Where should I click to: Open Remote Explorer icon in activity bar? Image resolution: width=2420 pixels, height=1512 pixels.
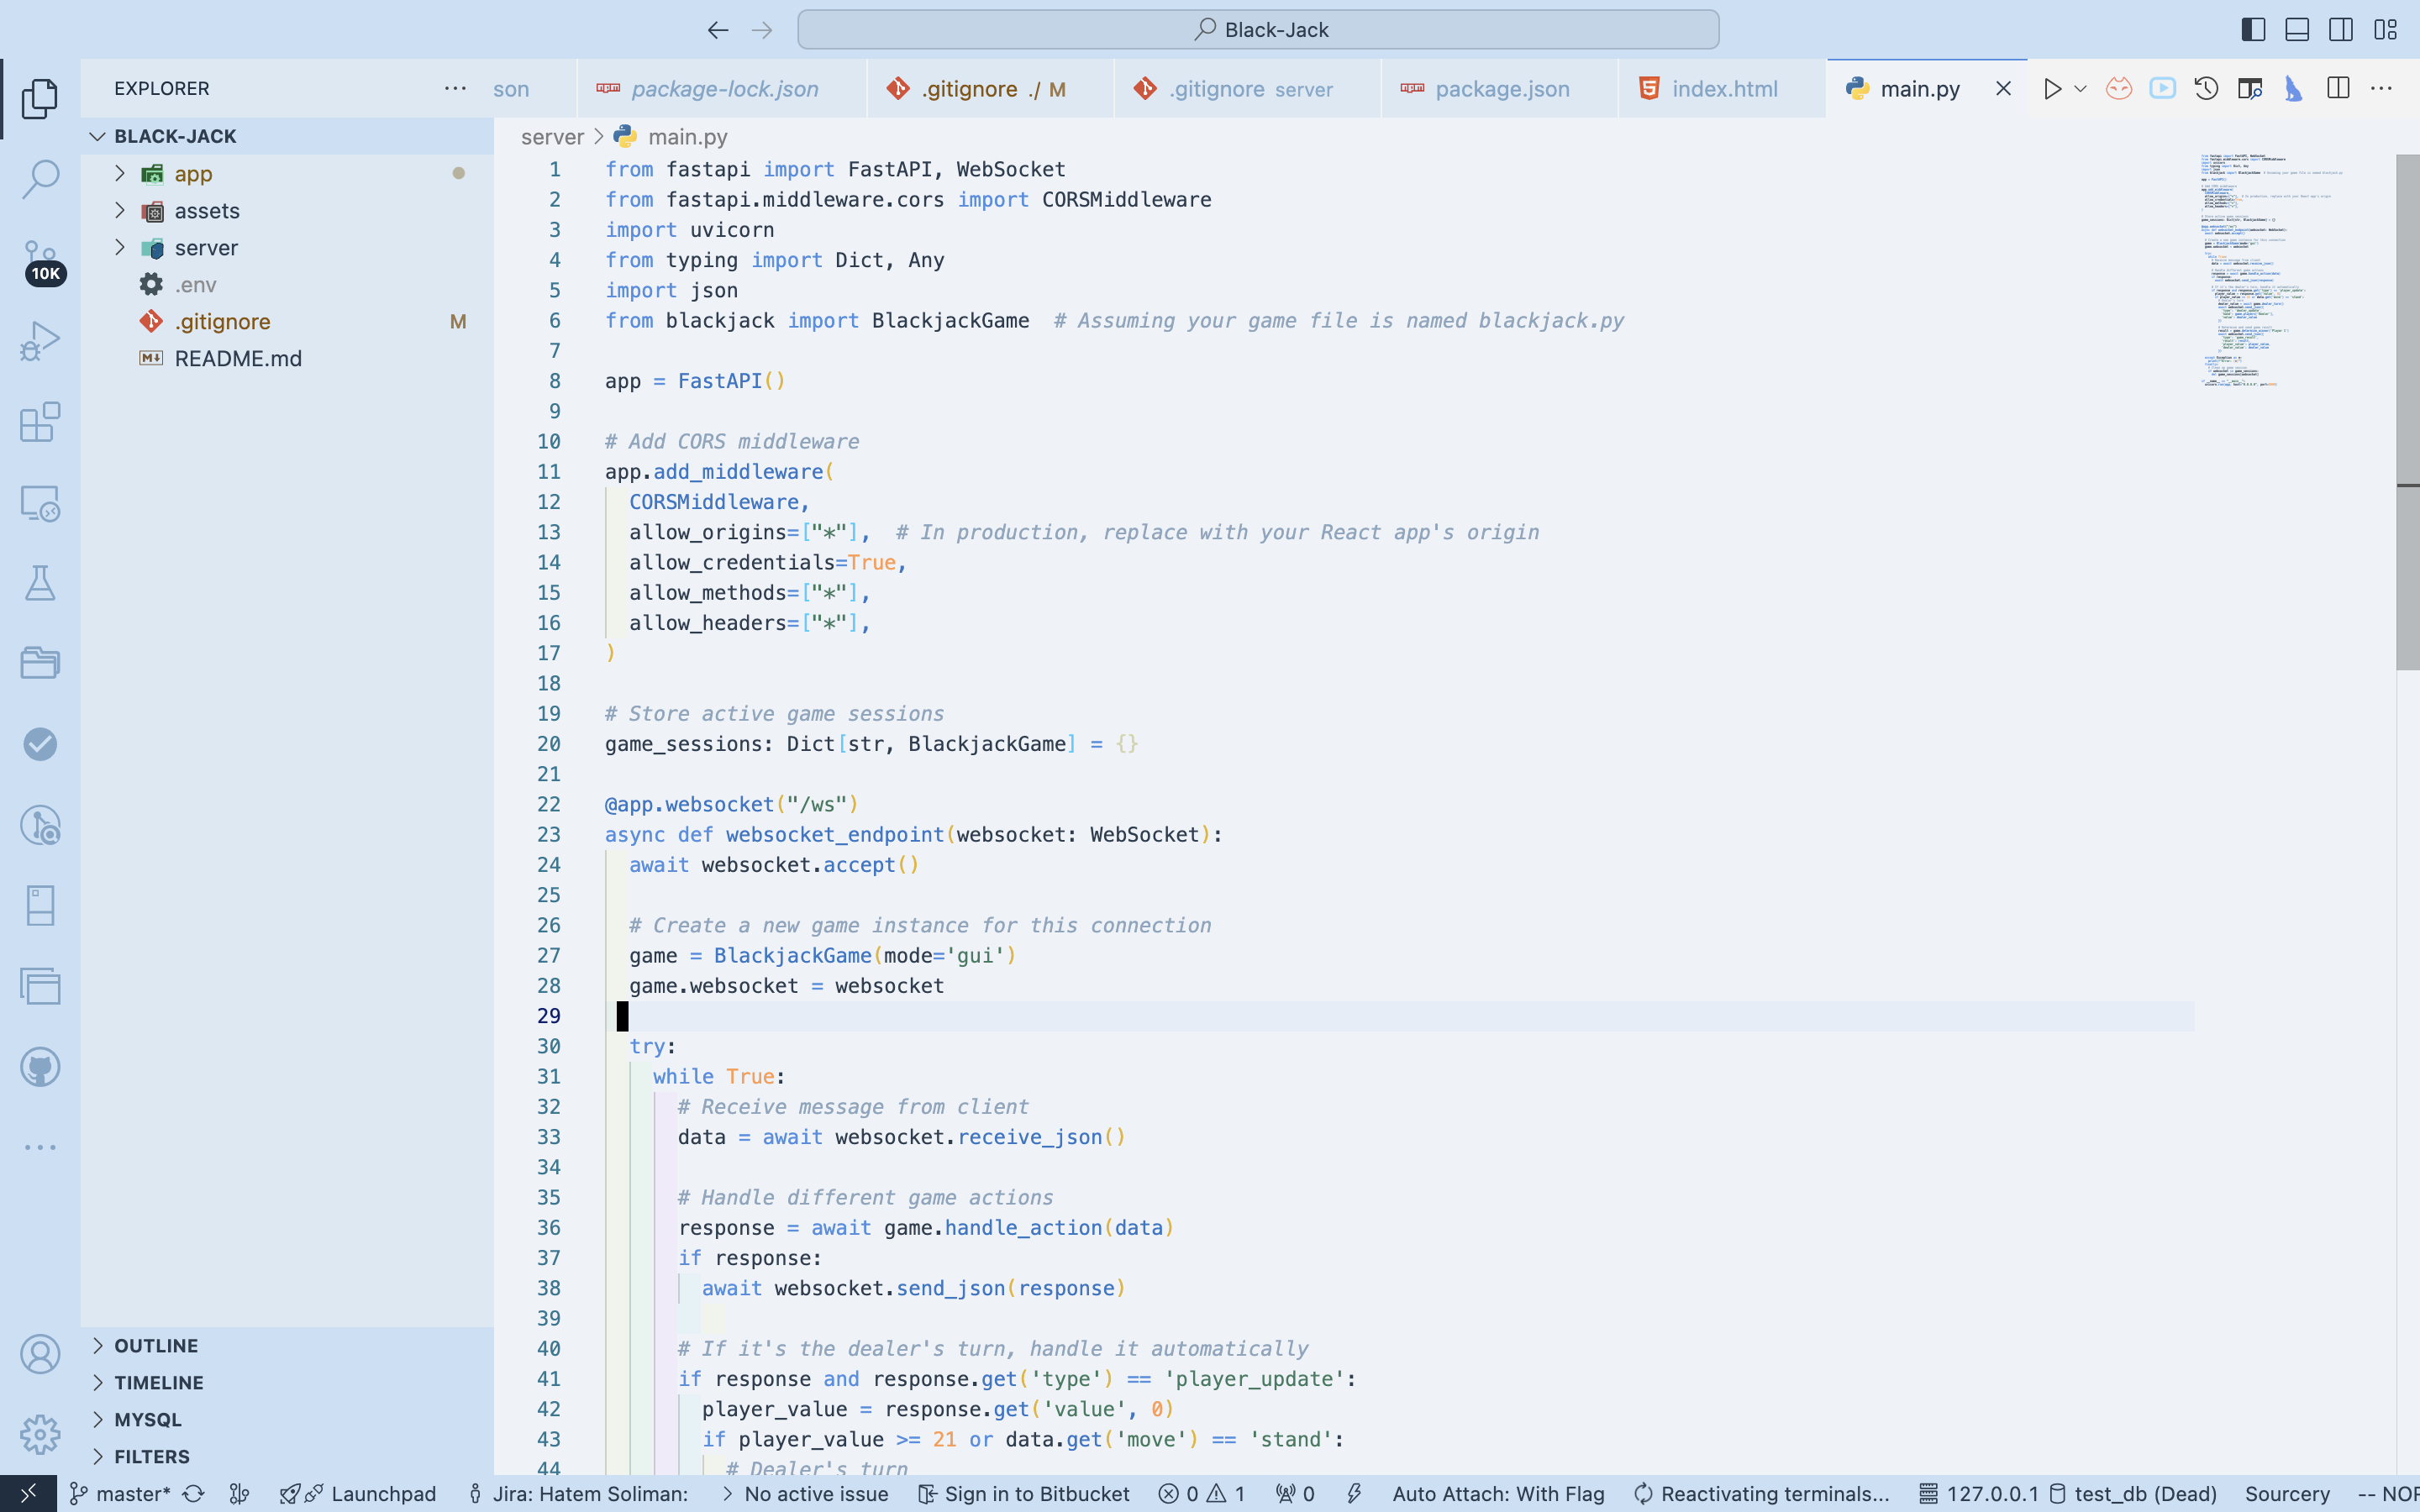[x=40, y=503]
